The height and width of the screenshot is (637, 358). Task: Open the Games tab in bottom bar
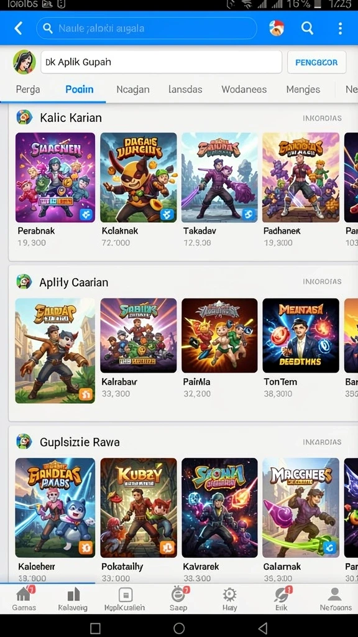24,599
